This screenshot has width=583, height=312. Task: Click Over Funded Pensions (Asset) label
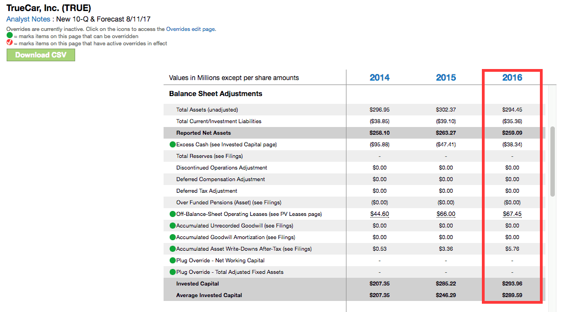229,203
